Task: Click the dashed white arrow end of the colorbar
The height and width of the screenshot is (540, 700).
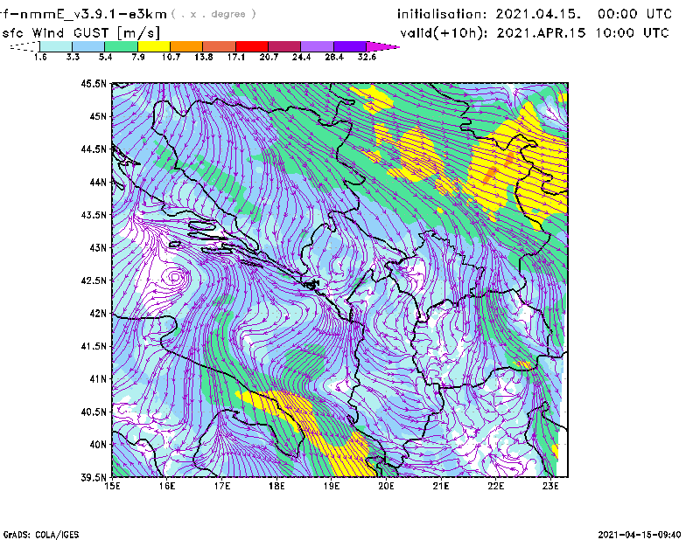Action: pos(24,46)
